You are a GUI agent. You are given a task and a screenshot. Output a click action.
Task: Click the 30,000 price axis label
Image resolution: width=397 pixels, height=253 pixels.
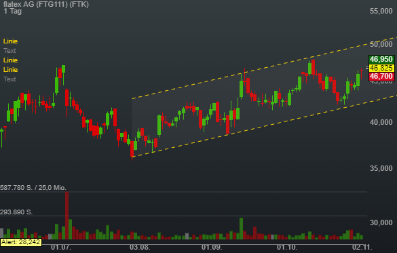(x=381, y=222)
